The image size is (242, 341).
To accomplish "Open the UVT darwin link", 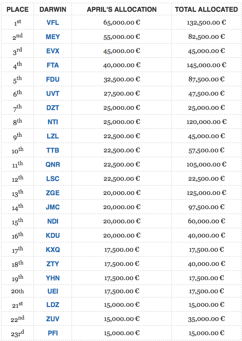I will coord(53,94).
